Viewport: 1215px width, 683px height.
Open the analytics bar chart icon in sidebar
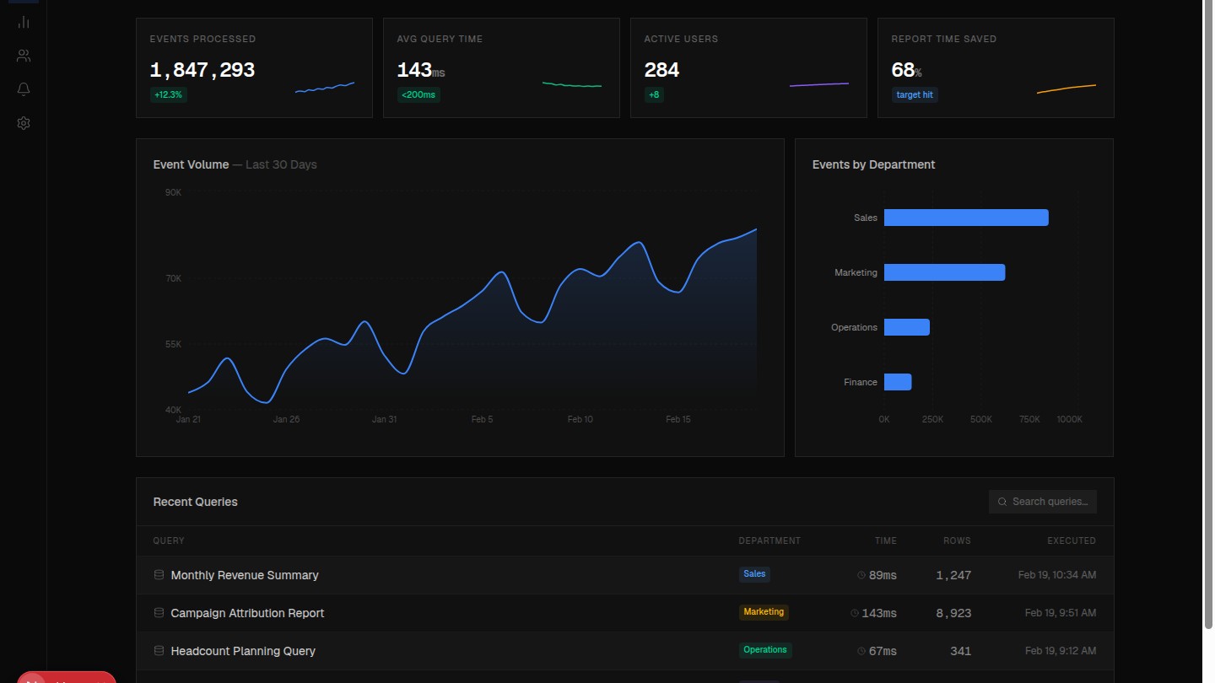pyautogui.click(x=23, y=22)
